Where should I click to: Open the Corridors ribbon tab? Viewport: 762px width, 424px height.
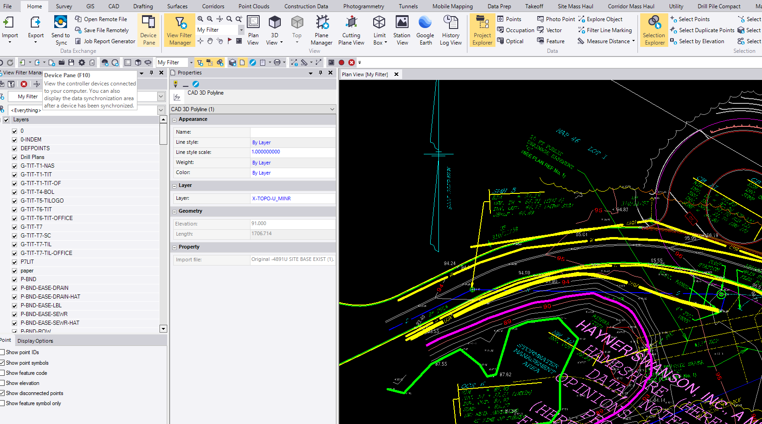coord(213,6)
